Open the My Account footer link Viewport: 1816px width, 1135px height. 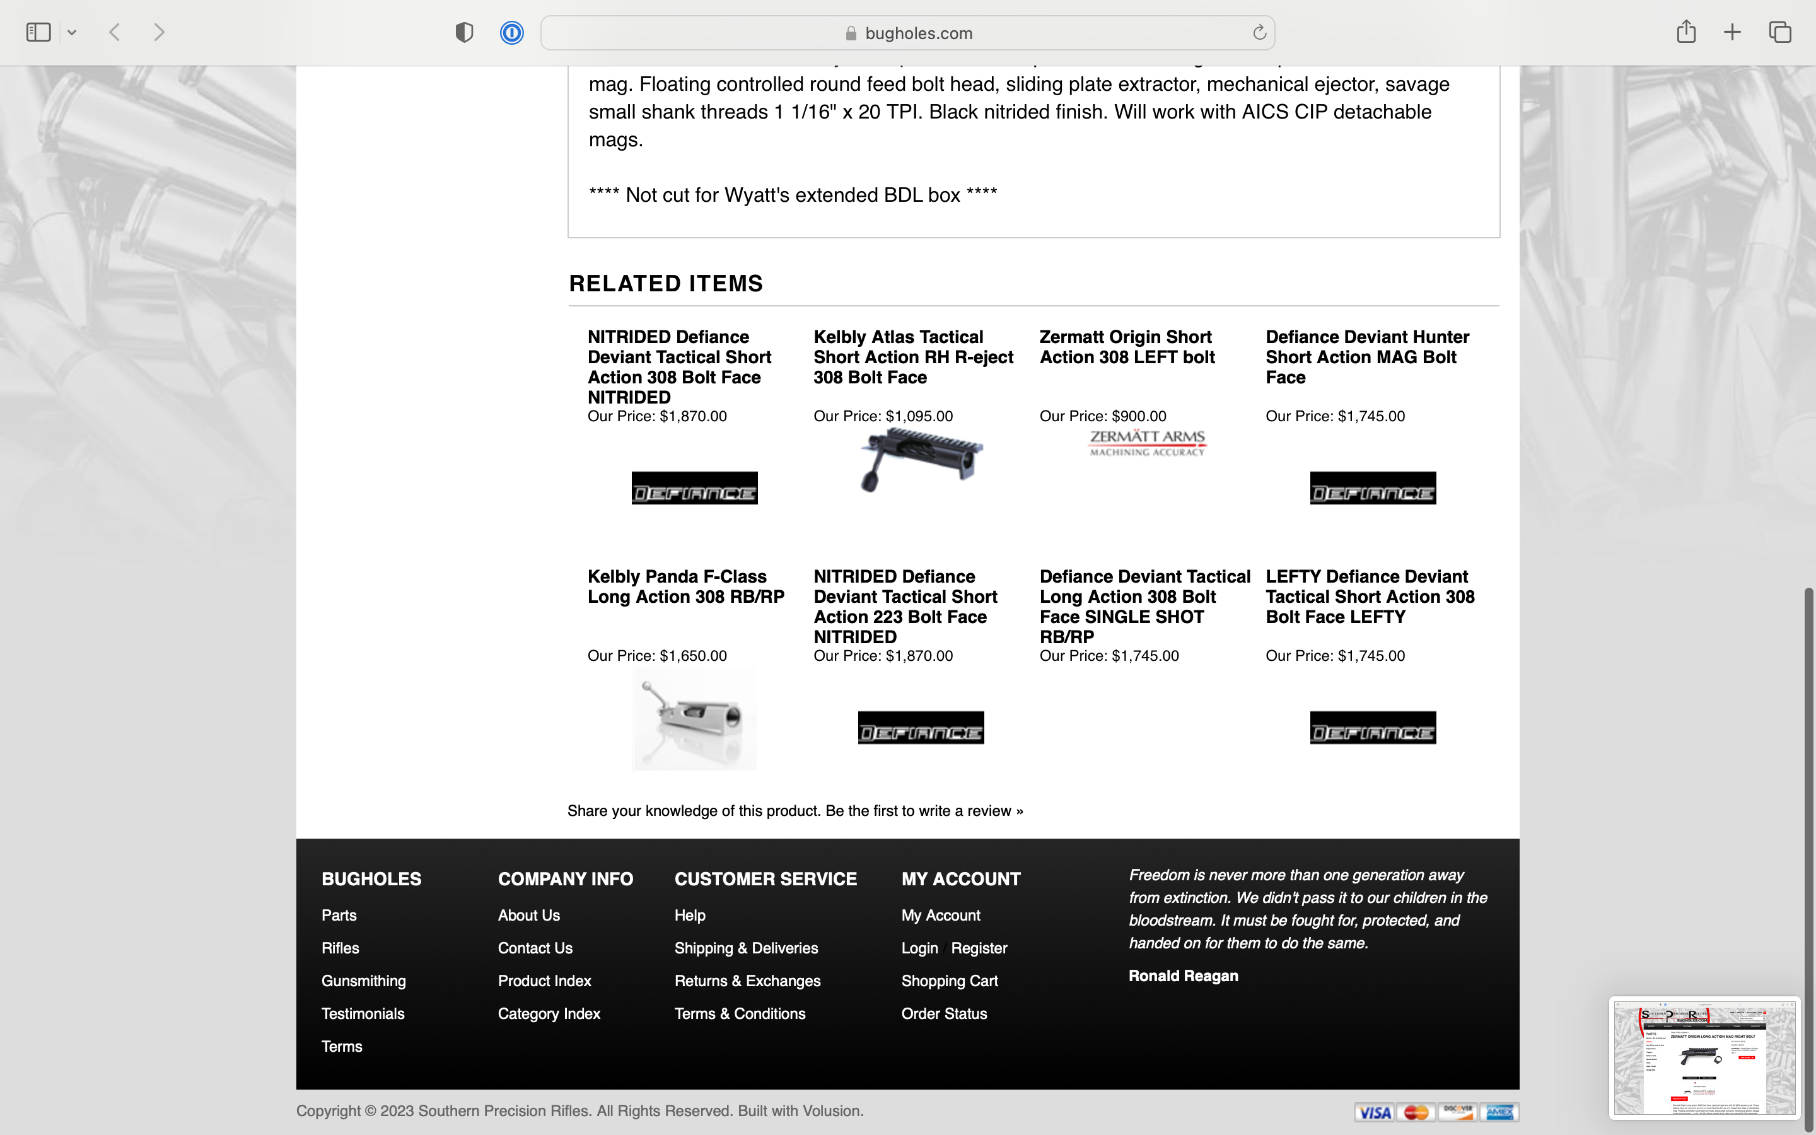tap(940, 915)
